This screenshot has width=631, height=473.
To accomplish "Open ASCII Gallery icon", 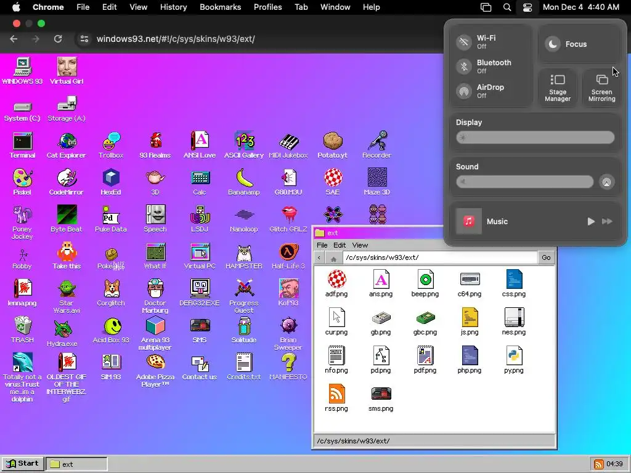I will [x=244, y=145].
